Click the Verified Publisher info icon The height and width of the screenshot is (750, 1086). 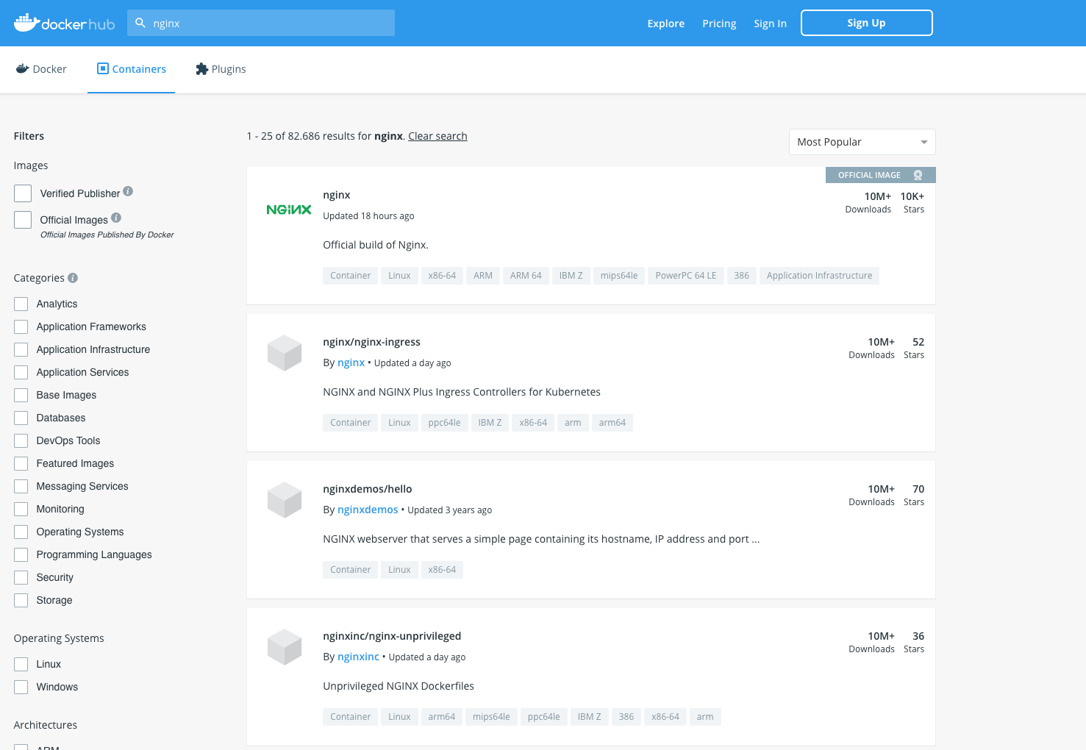128,190
